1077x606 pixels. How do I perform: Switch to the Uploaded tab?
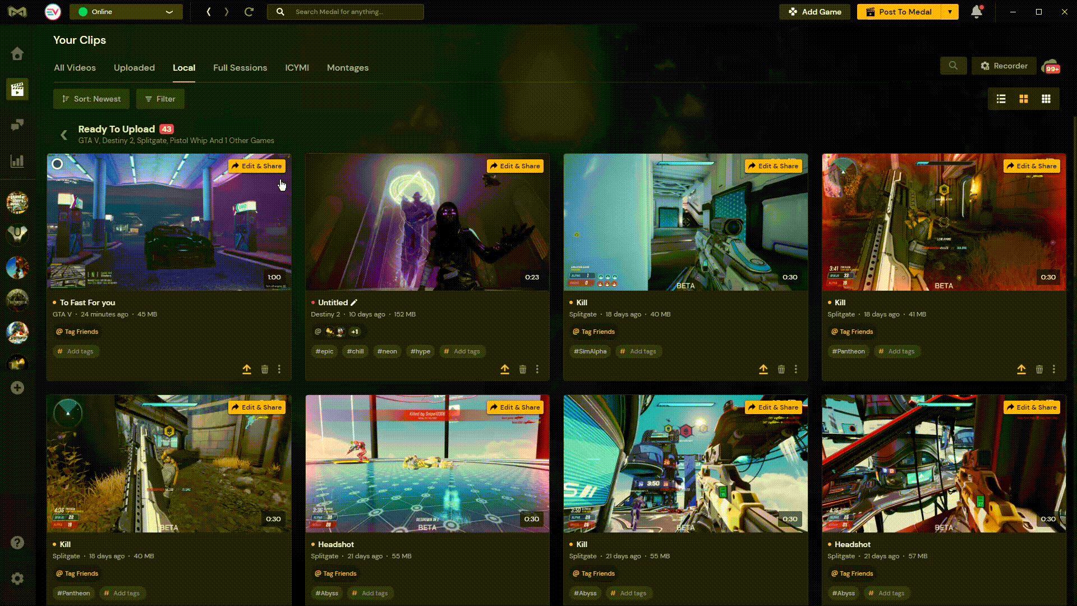click(134, 68)
